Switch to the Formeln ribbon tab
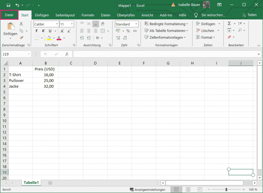Image resolution: width=263 pixels, height=193 pixels. pyautogui.click(x=88, y=15)
